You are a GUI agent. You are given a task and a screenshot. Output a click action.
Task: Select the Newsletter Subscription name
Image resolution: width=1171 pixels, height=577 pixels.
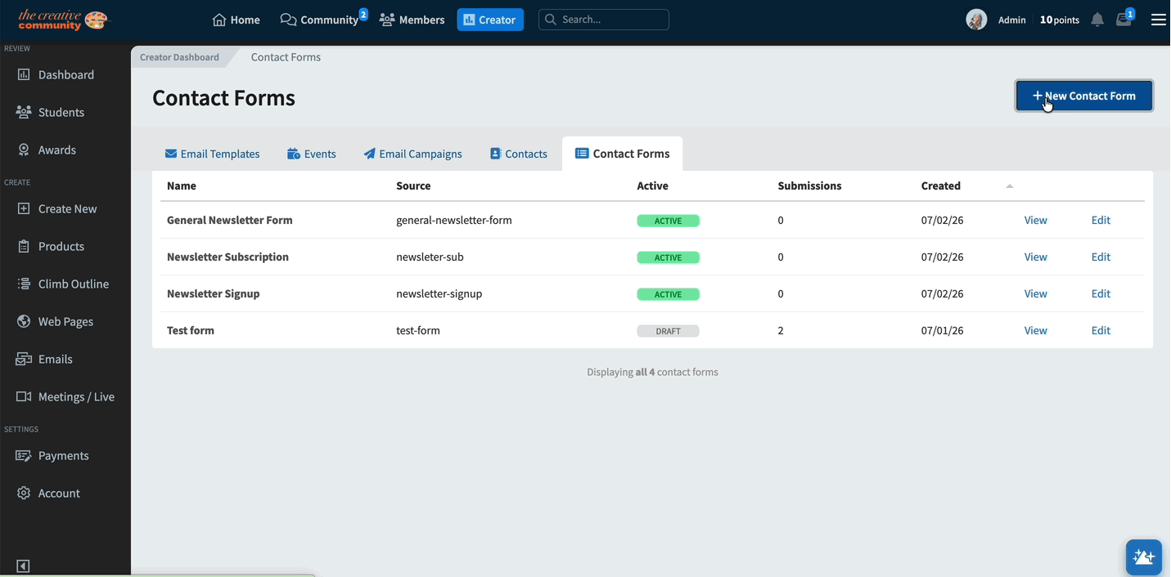click(227, 257)
